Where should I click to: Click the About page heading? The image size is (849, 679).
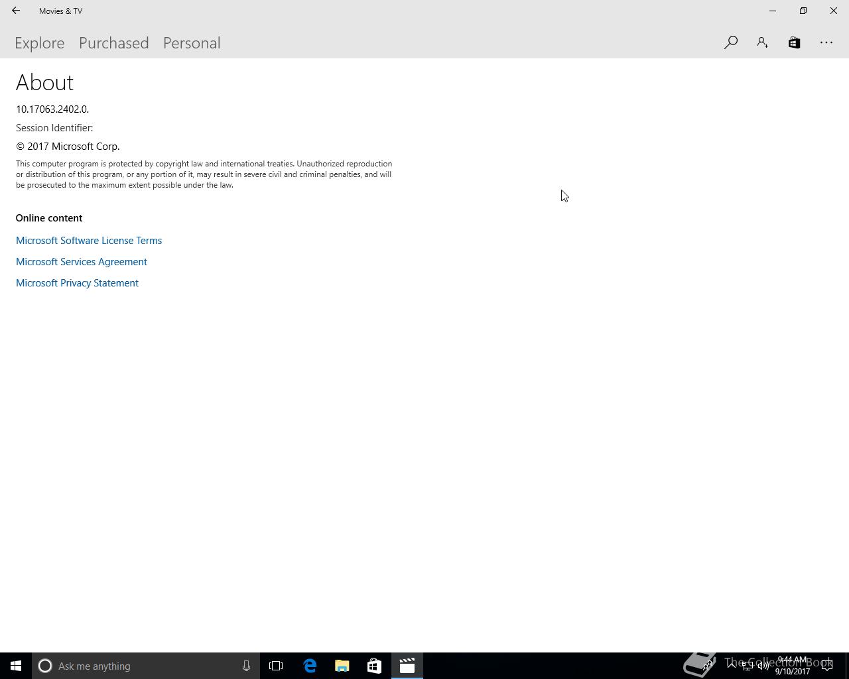click(x=44, y=82)
